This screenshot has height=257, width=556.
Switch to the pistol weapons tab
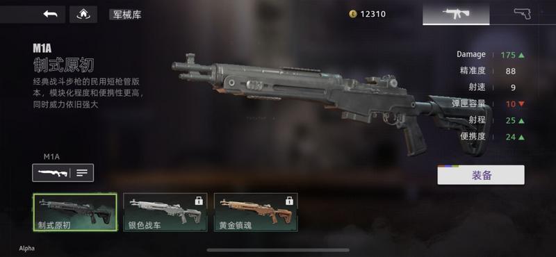coord(523,13)
